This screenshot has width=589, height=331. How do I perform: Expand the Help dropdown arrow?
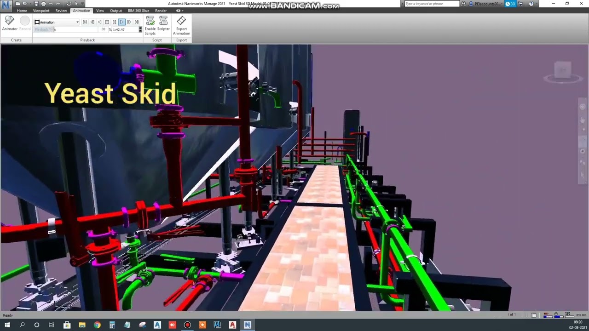[x=537, y=4]
